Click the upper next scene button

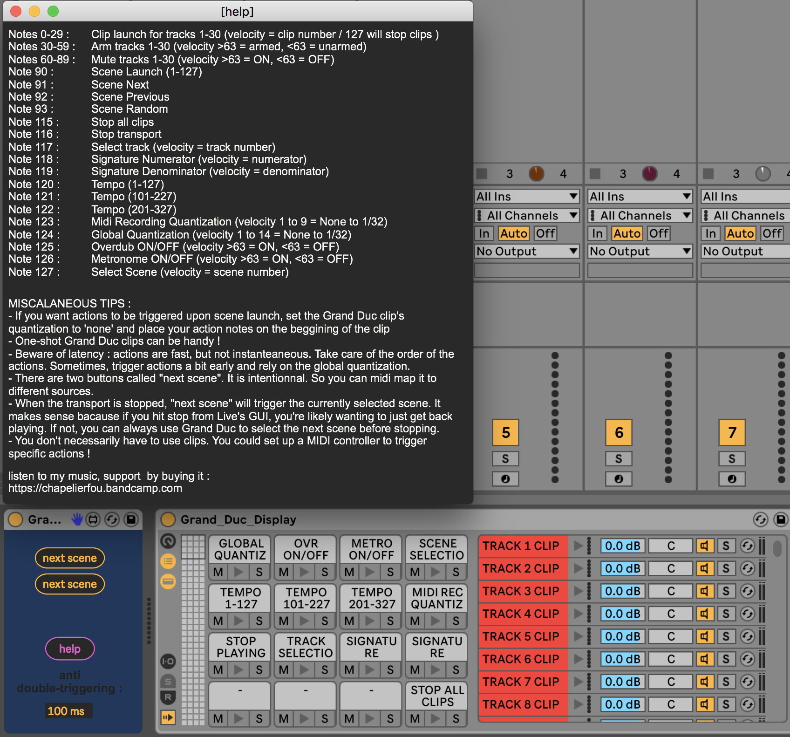70,558
